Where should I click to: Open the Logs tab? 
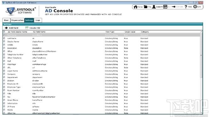pos(38,20)
